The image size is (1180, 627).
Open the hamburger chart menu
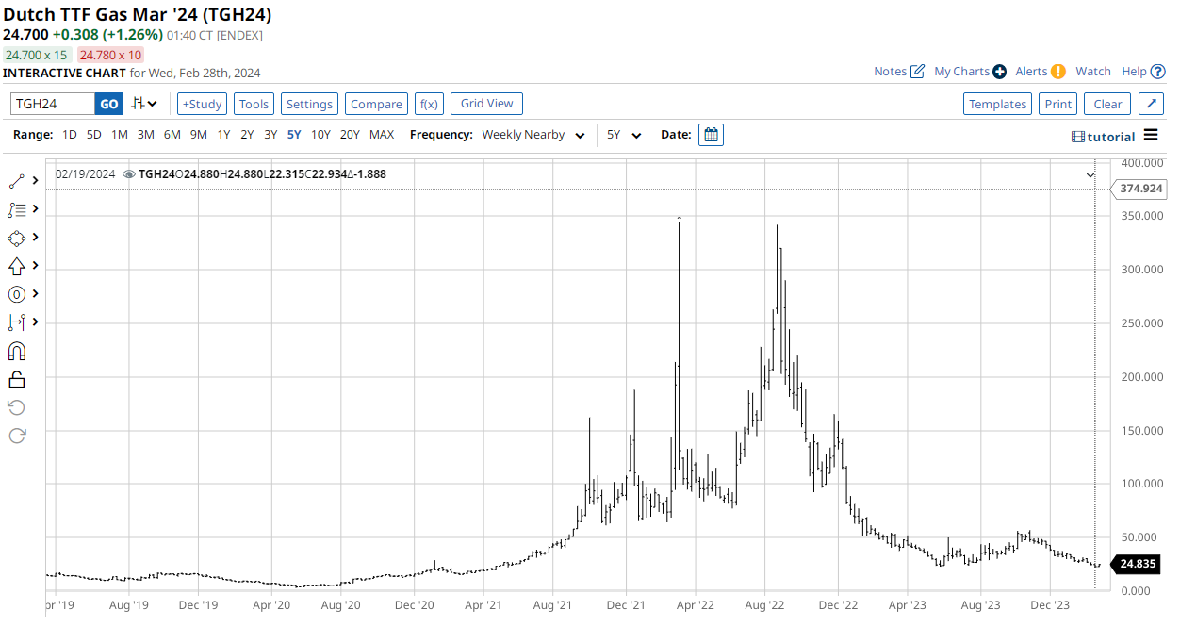(1151, 135)
